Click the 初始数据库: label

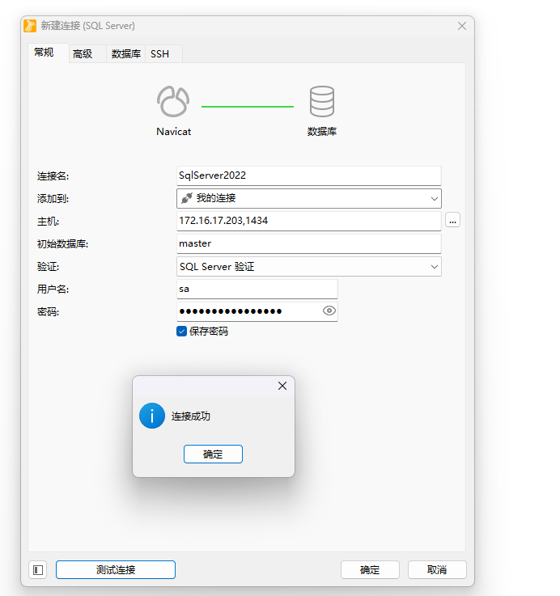pos(62,244)
